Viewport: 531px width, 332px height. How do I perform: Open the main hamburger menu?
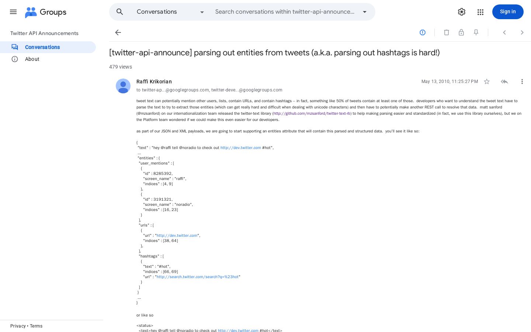click(x=13, y=12)
